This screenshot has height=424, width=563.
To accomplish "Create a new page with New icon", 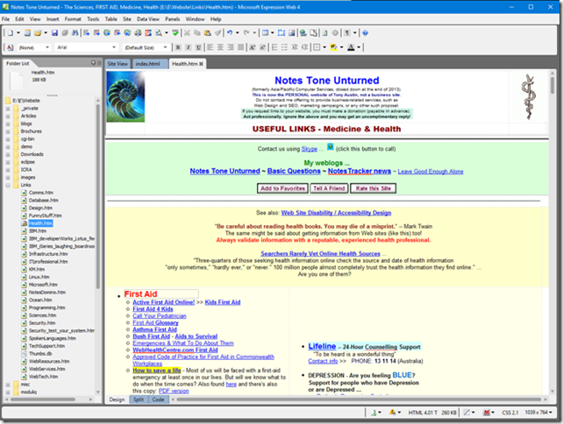I will pyautogui.click(x=11, y=33).
